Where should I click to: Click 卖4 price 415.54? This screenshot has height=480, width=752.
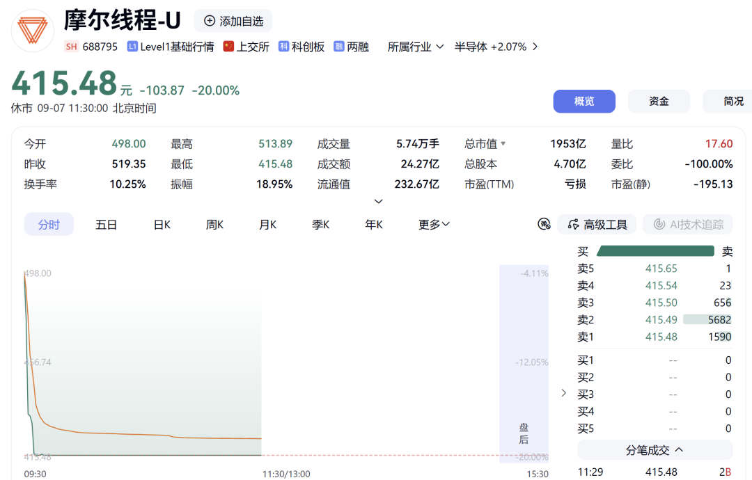point(661,286)
